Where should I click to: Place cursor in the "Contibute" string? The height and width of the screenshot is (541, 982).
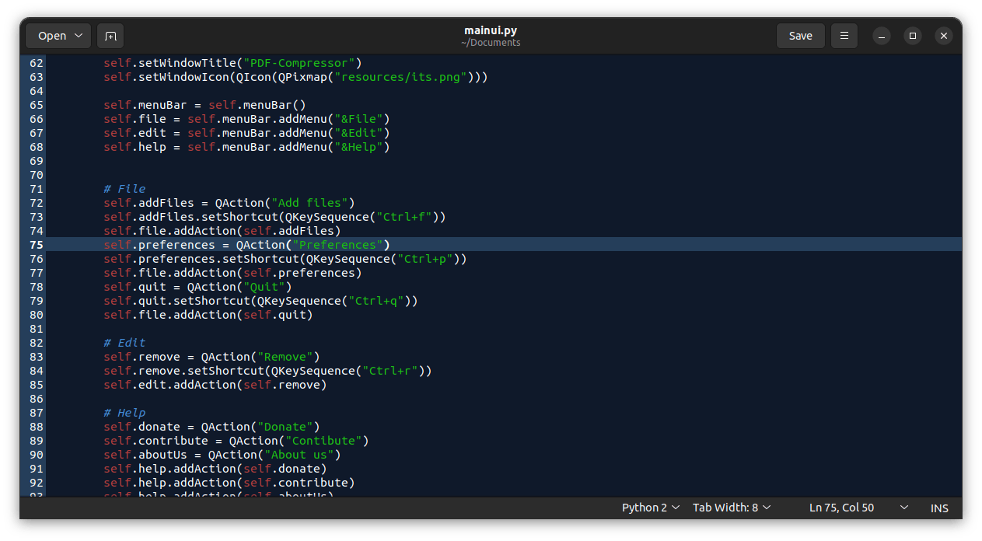327,441
